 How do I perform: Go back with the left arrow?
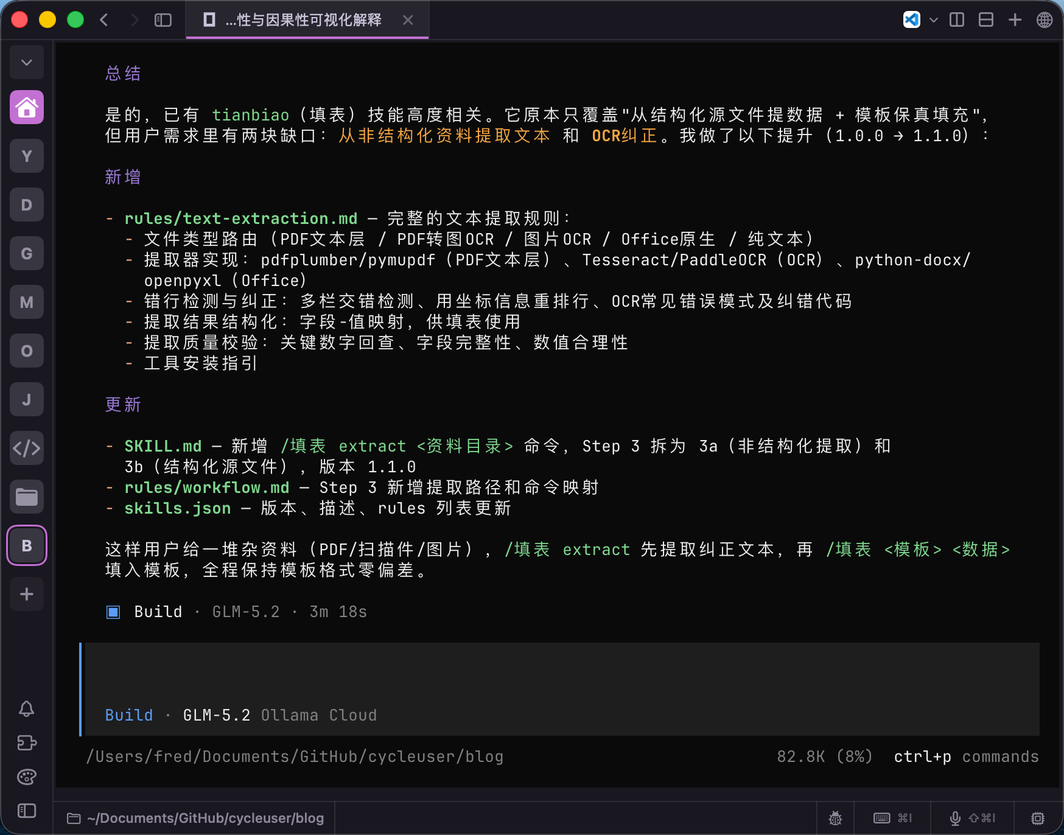[x=104, y=20]
